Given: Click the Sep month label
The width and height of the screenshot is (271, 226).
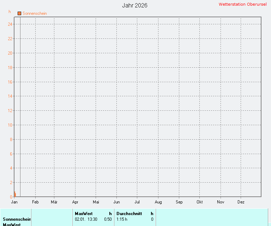Looking at the screenshot, I should 179,202.
